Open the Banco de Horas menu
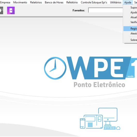The width and height of the screenshot is (137, 137). 54,2
